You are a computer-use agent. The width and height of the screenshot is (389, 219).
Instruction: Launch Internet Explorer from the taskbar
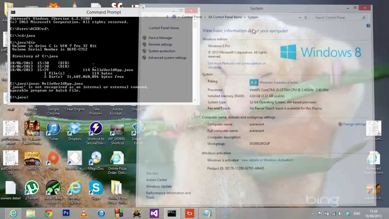point(13,214)
